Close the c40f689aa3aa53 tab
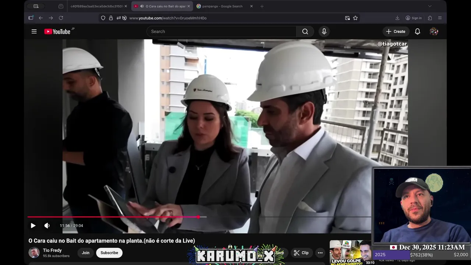The width and height of the screenshot is (471, 265). click(x=125, y=6)
